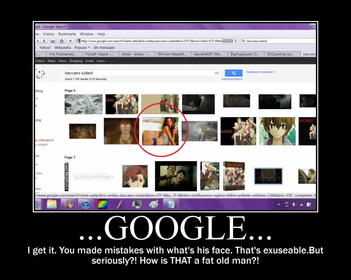Open the snowy aerial landscape thumbnail
This screenshot has height=280, width=351.
pos(83,104)
